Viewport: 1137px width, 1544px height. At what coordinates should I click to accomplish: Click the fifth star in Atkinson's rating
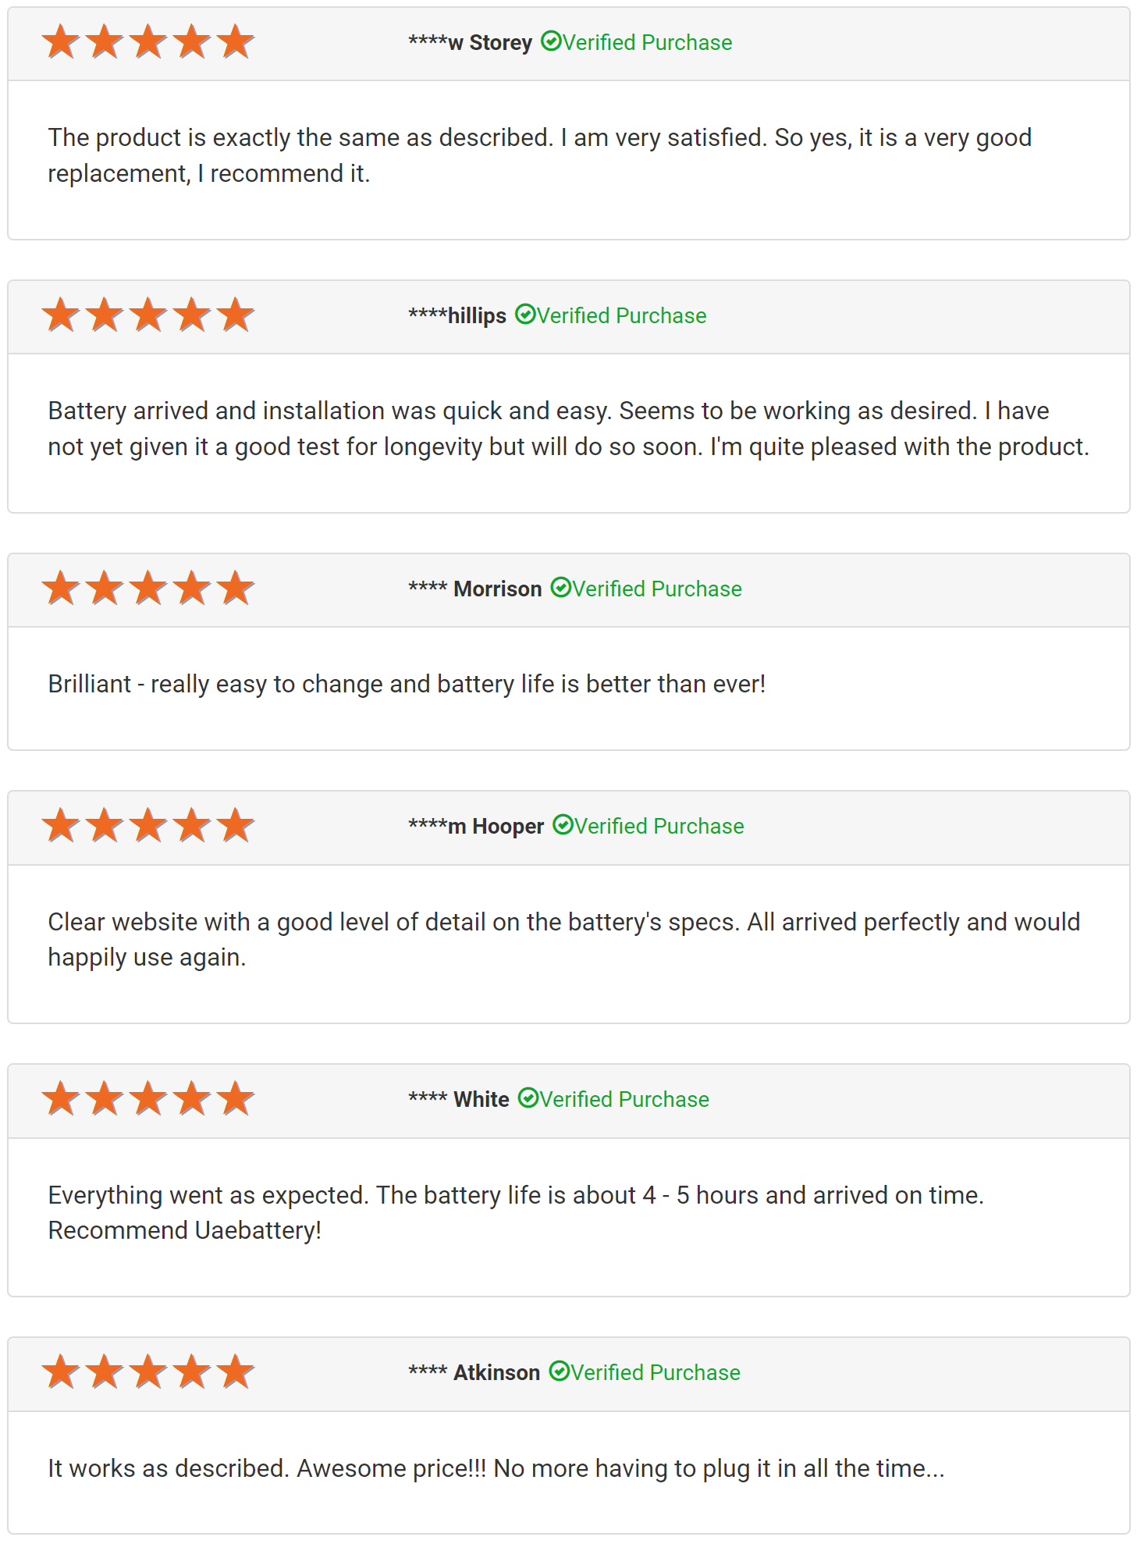tap(236, 1372)
